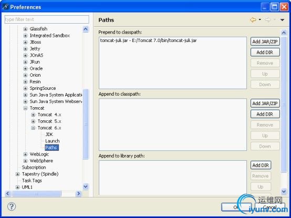Click the type filter text field
291x218 pixels.
pyautogui.click(x=47, y=19)
